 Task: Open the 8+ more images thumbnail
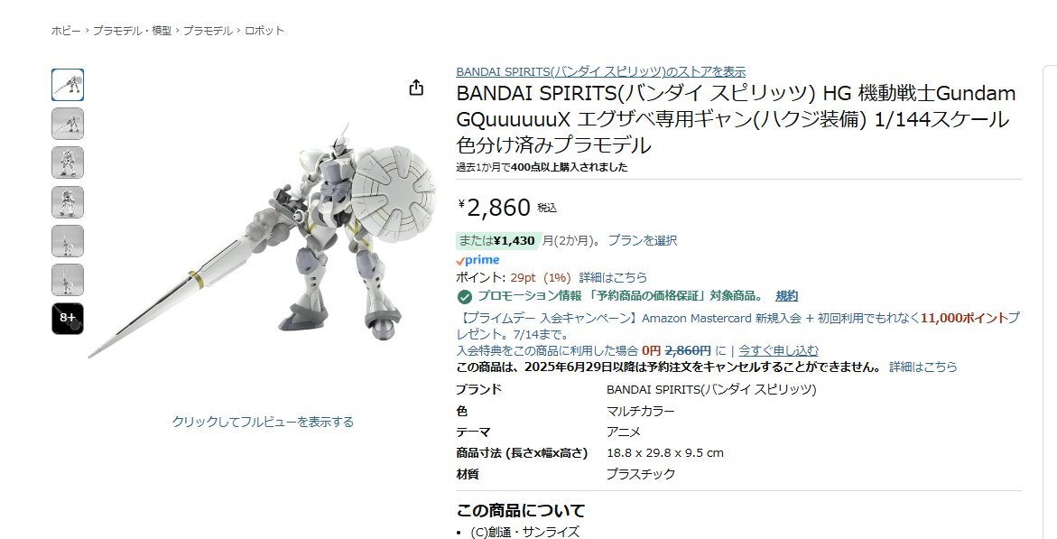pos(68,319)
